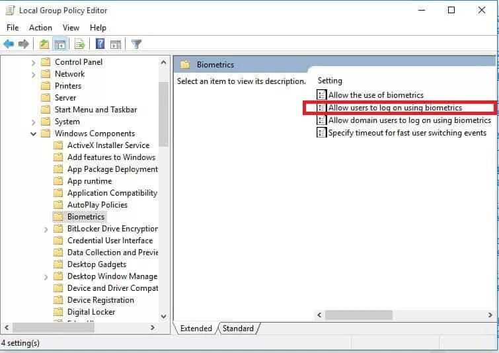The width and height of the screenshot is (499, 353).
Task: Expand the BitLocker Drive Encryption node
Action: 46,229
